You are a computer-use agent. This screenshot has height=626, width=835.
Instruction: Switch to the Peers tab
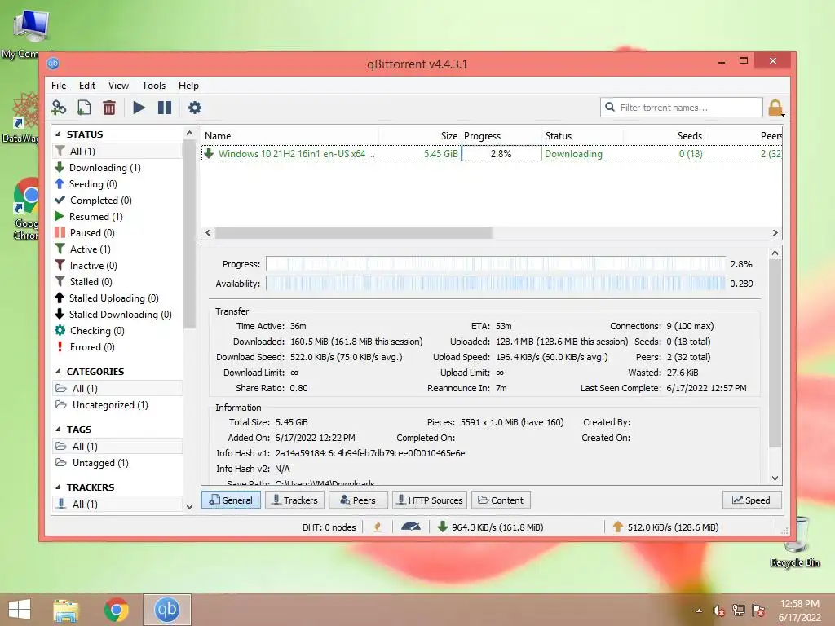click(x=358, y=500)
